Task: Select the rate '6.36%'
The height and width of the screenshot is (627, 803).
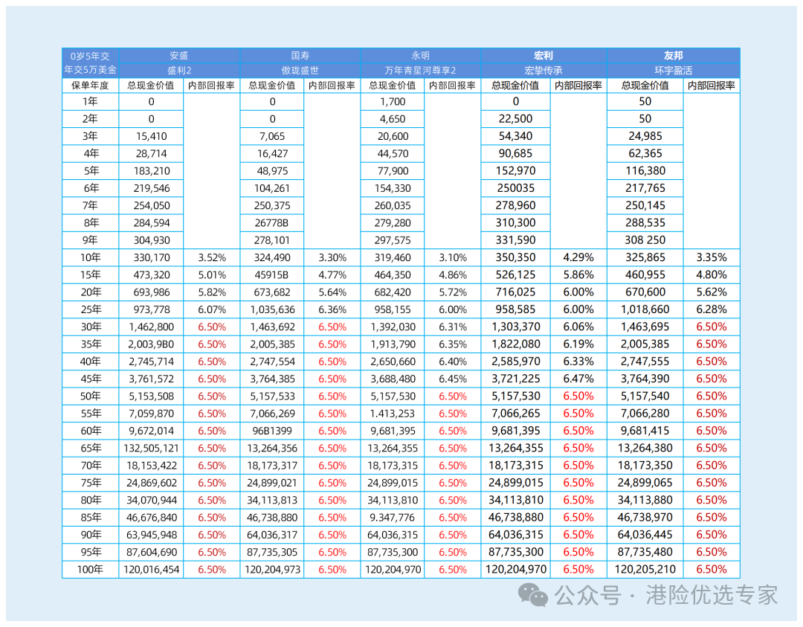Action: point(332,310)
